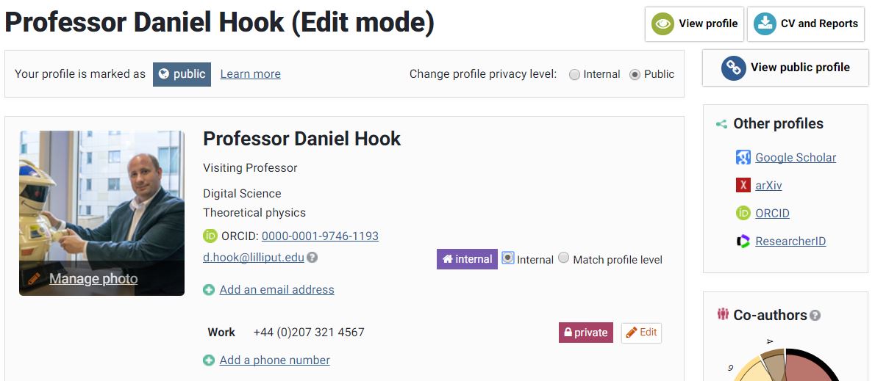Click the Google Scholar icon
The image size is (875, 381).
[743, 157]
